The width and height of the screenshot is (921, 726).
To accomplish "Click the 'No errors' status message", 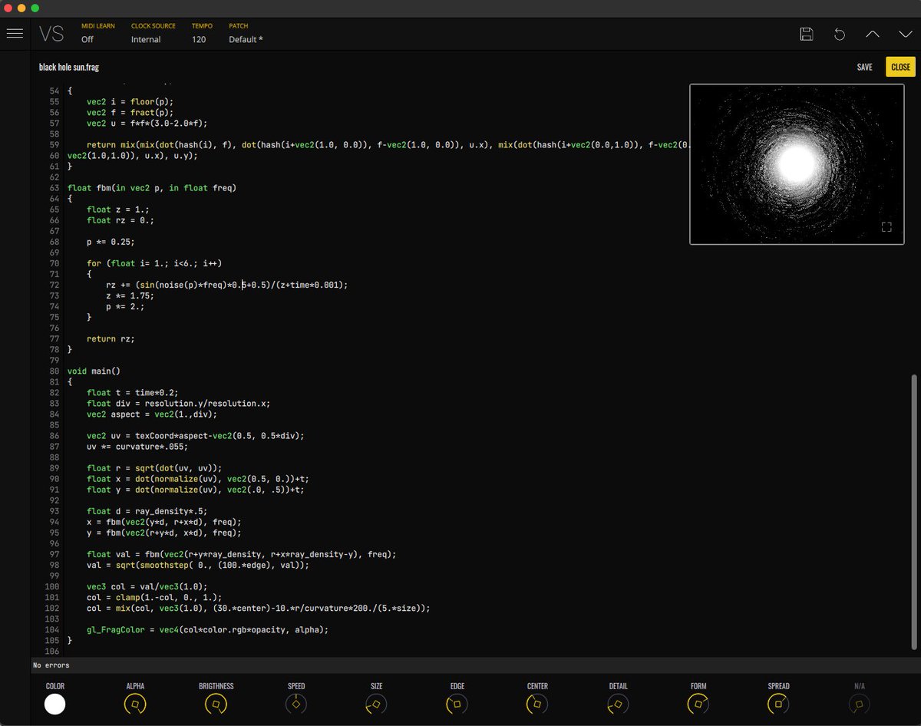I will (x=51, y=665).
